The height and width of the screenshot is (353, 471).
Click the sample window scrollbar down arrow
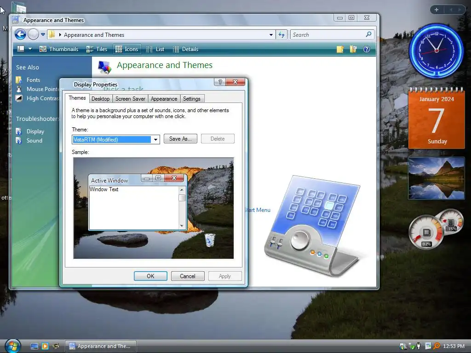182,226
